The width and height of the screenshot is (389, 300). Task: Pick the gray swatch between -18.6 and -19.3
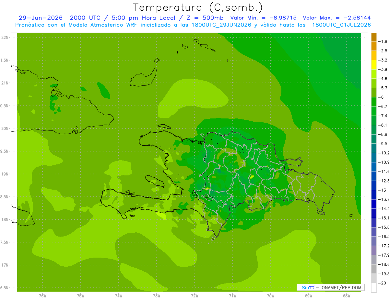click(x=374, y=269)
